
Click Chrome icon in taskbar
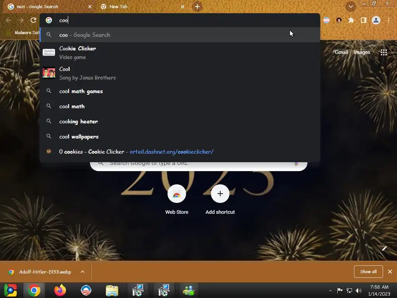[x=34, y=290]
